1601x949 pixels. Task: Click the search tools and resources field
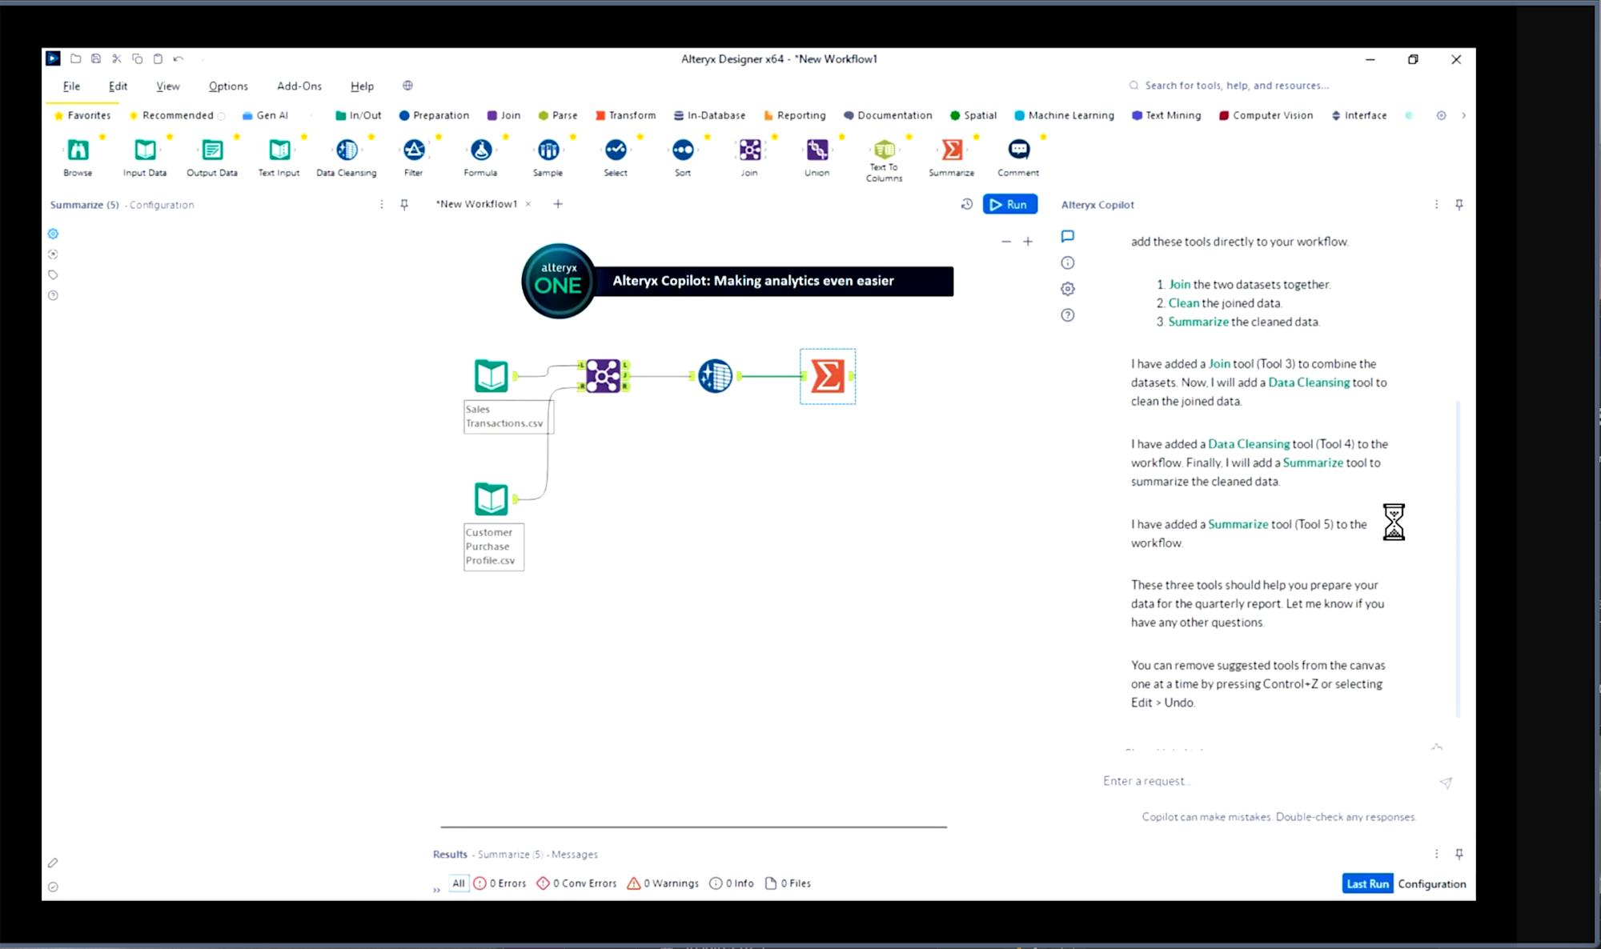(x=1237, y=86)
